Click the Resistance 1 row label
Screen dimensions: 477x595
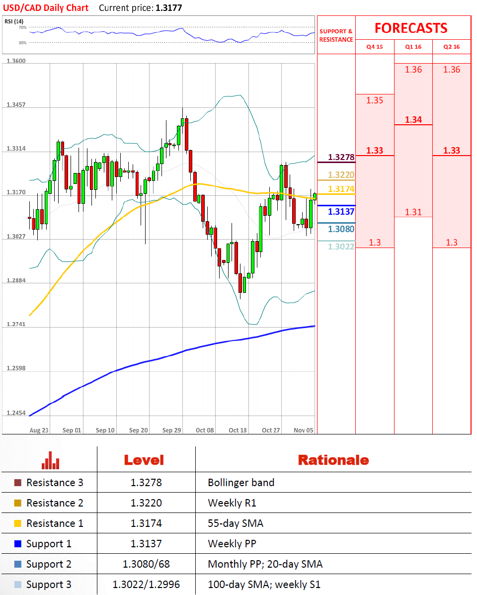(x=55, y=523)
